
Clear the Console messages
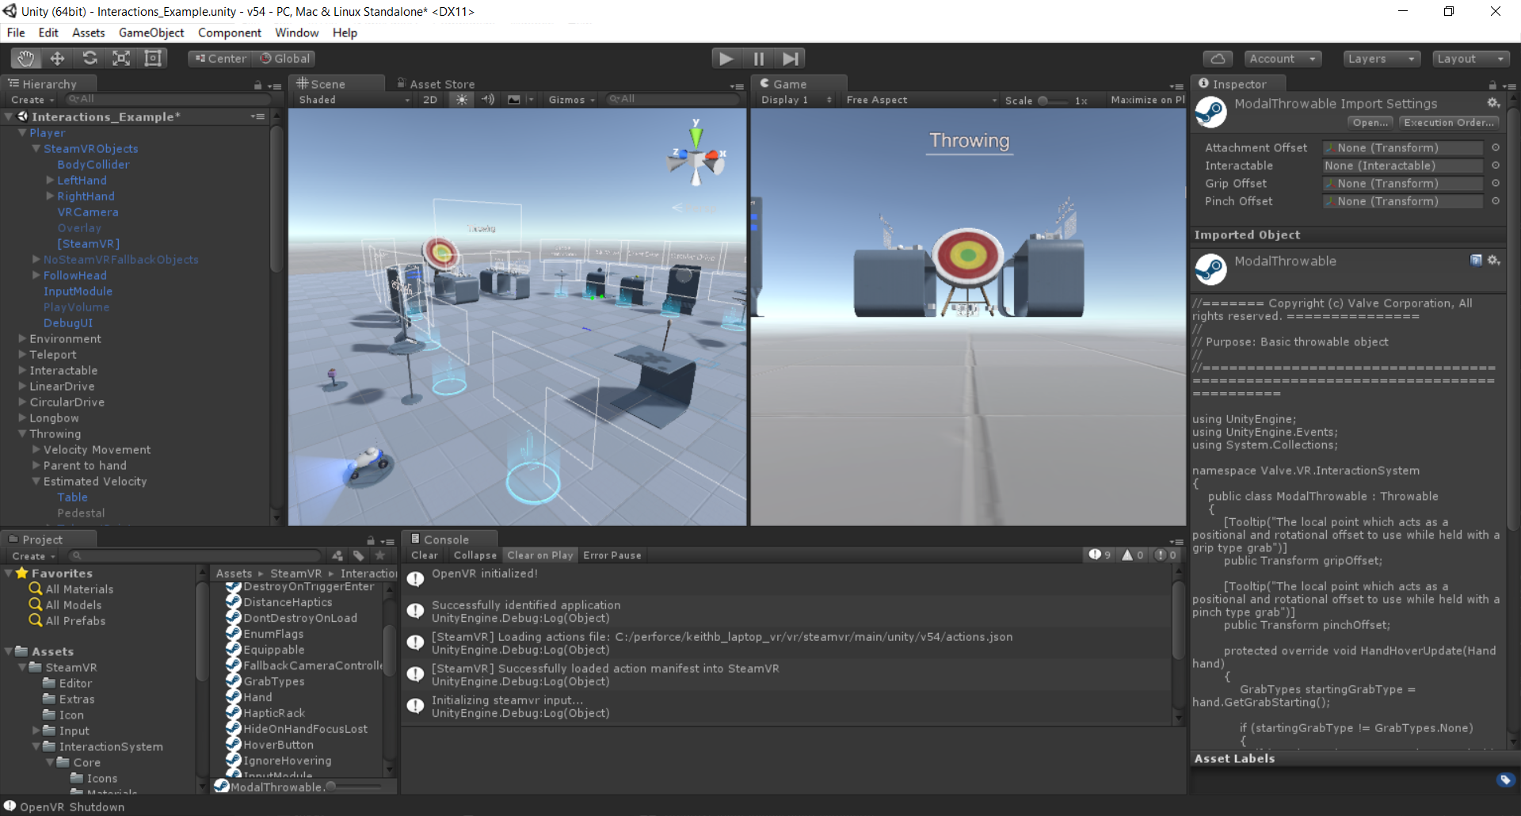425,555
